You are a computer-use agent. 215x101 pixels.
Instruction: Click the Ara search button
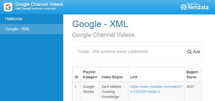[x=194, y=52]
